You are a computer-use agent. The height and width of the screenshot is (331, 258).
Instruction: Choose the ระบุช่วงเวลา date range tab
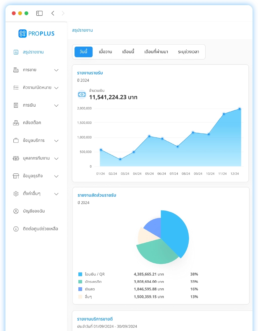tap(188, 52)
